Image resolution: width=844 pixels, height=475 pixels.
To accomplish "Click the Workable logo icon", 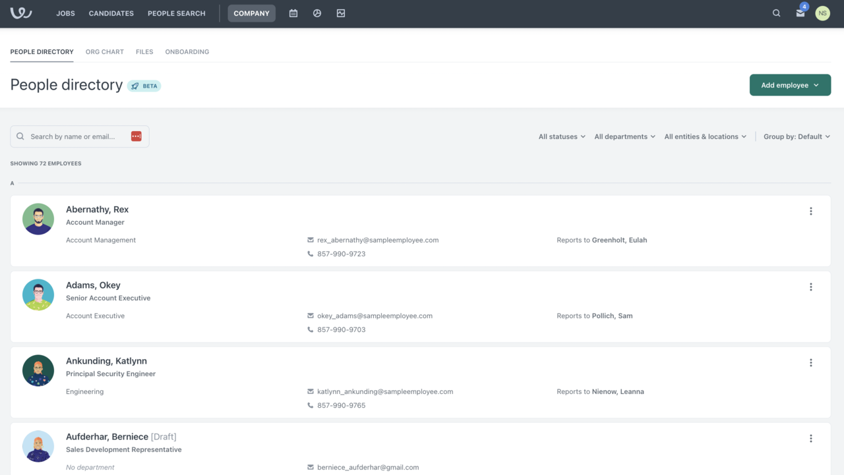I will click(20, 13).
